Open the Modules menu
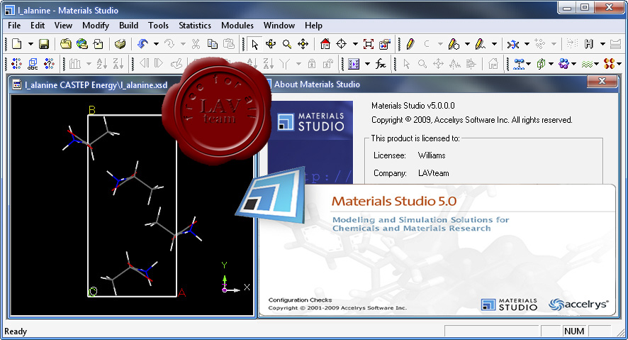This screenshot has height=340, width=628. click(x=237, y=26)
